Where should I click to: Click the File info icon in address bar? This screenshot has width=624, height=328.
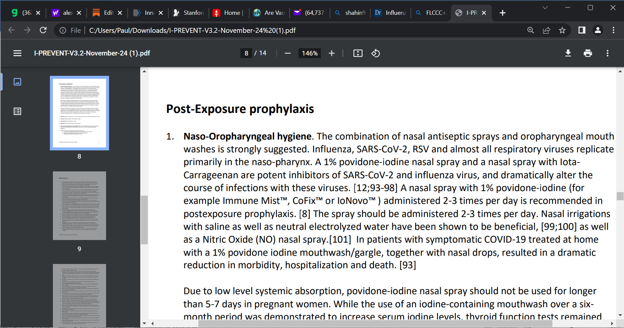point(63,30)
